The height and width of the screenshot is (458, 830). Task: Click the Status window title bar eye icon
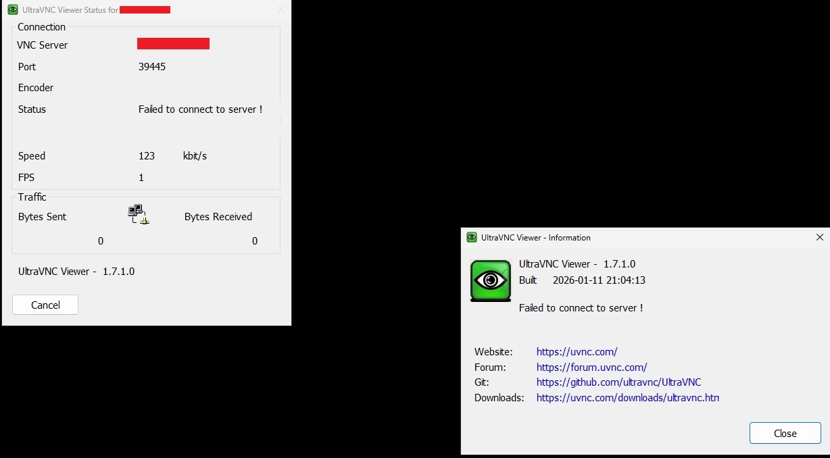pos(12,10)
